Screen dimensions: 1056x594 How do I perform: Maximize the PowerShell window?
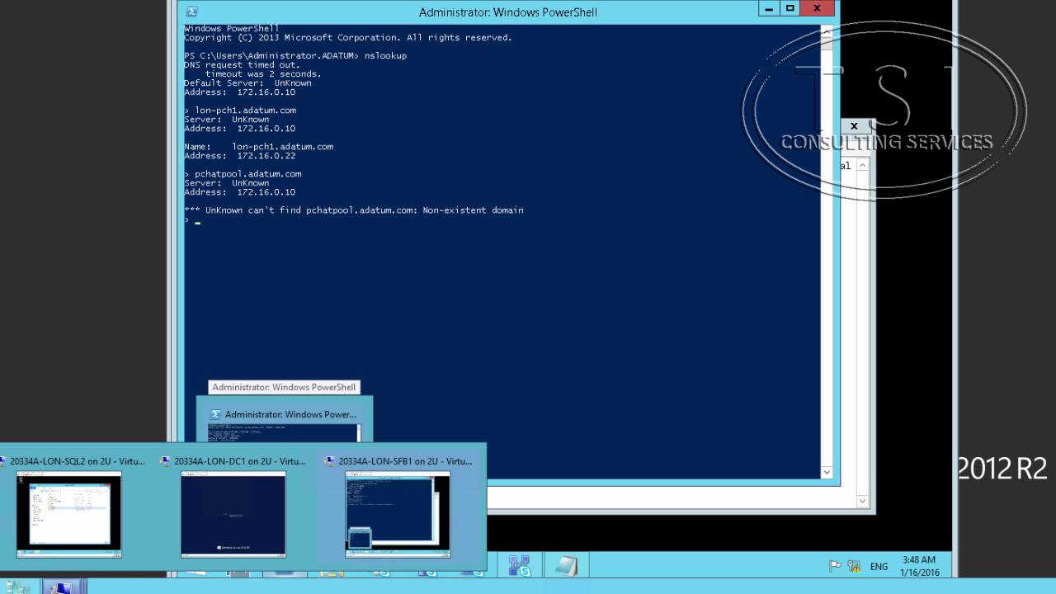point(790,9)
